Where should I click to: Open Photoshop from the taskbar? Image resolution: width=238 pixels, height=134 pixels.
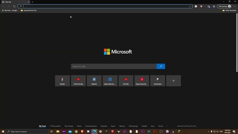(x=149, y=131)
